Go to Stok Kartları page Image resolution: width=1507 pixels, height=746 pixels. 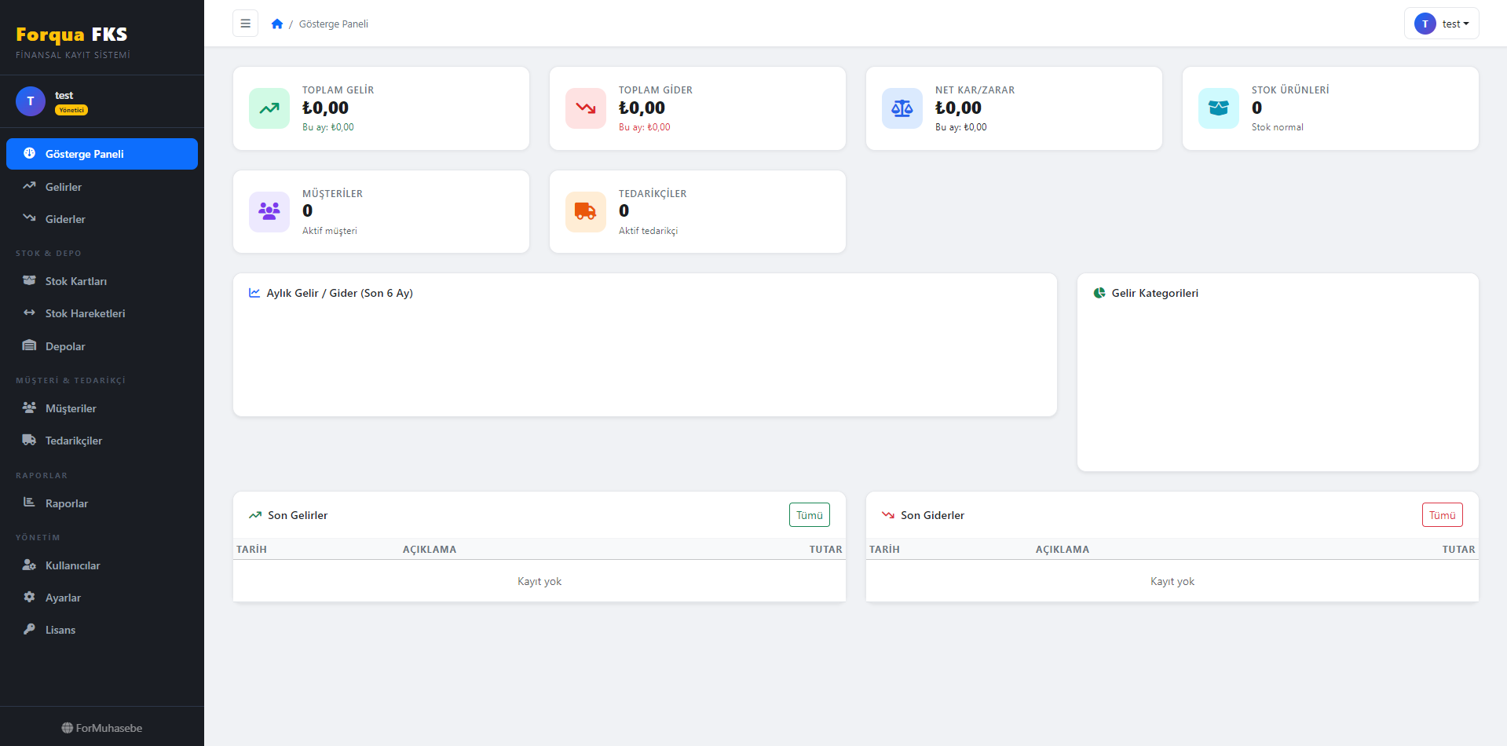coord(75,281)
